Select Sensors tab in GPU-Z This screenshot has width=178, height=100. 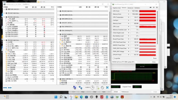click(x=124, y=8)
